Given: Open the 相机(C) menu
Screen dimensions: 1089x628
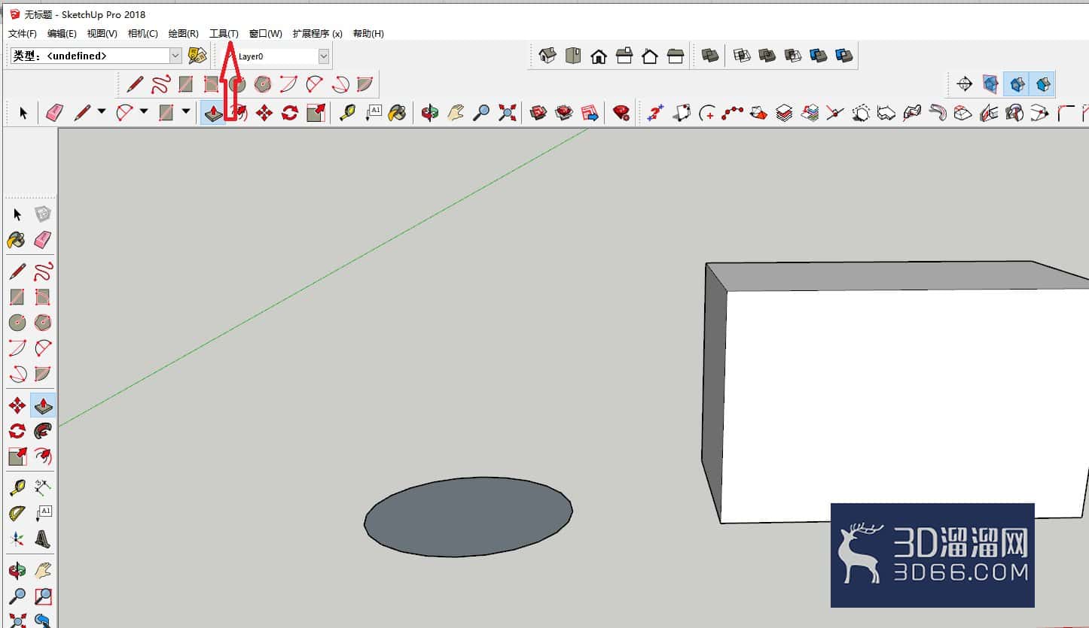Looking at the screenshot, I should click(143, 34).
